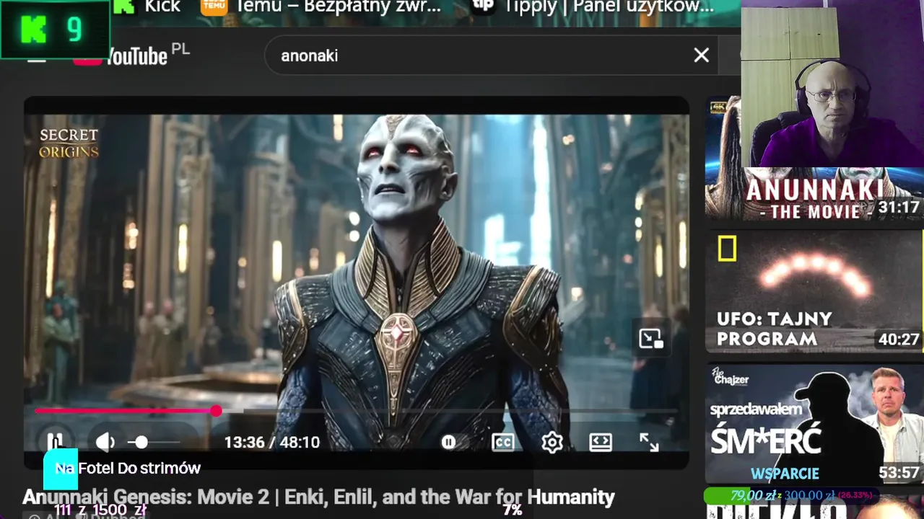
Task: Open the "UFO: Tajny Program" recommended video
Action: (x=814, y=291)
